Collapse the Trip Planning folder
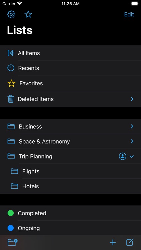 [132, 156]
